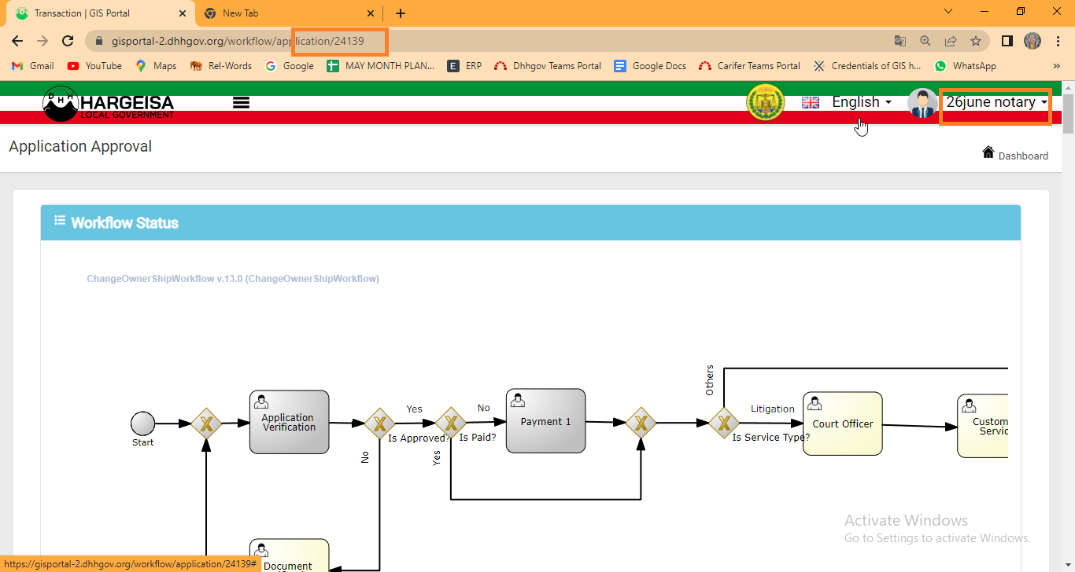Click the Workflow Status list icon
Viewport: 1075px width, 572px height.
[60, 221]
